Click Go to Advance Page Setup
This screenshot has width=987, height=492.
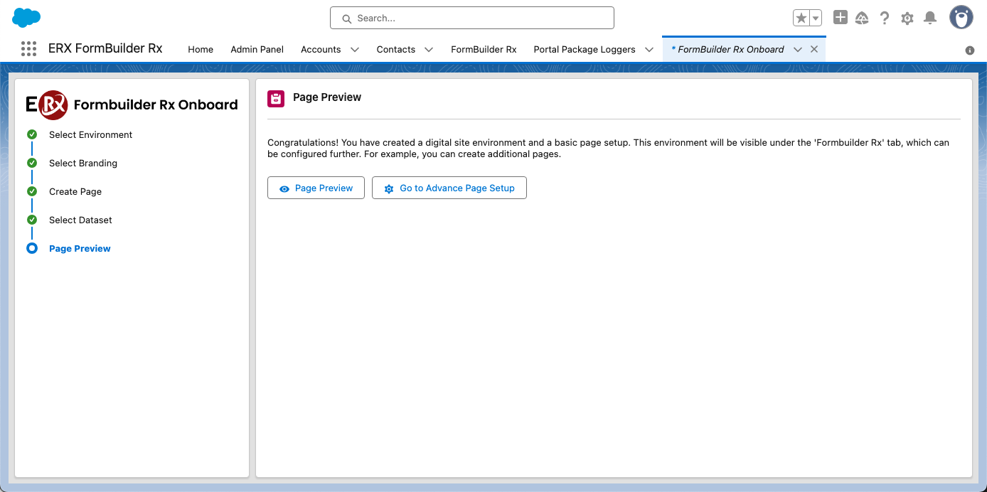449,188
